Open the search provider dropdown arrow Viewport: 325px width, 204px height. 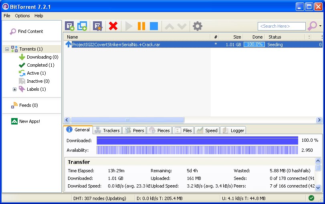pyautogui.click(x=321, y=26)
